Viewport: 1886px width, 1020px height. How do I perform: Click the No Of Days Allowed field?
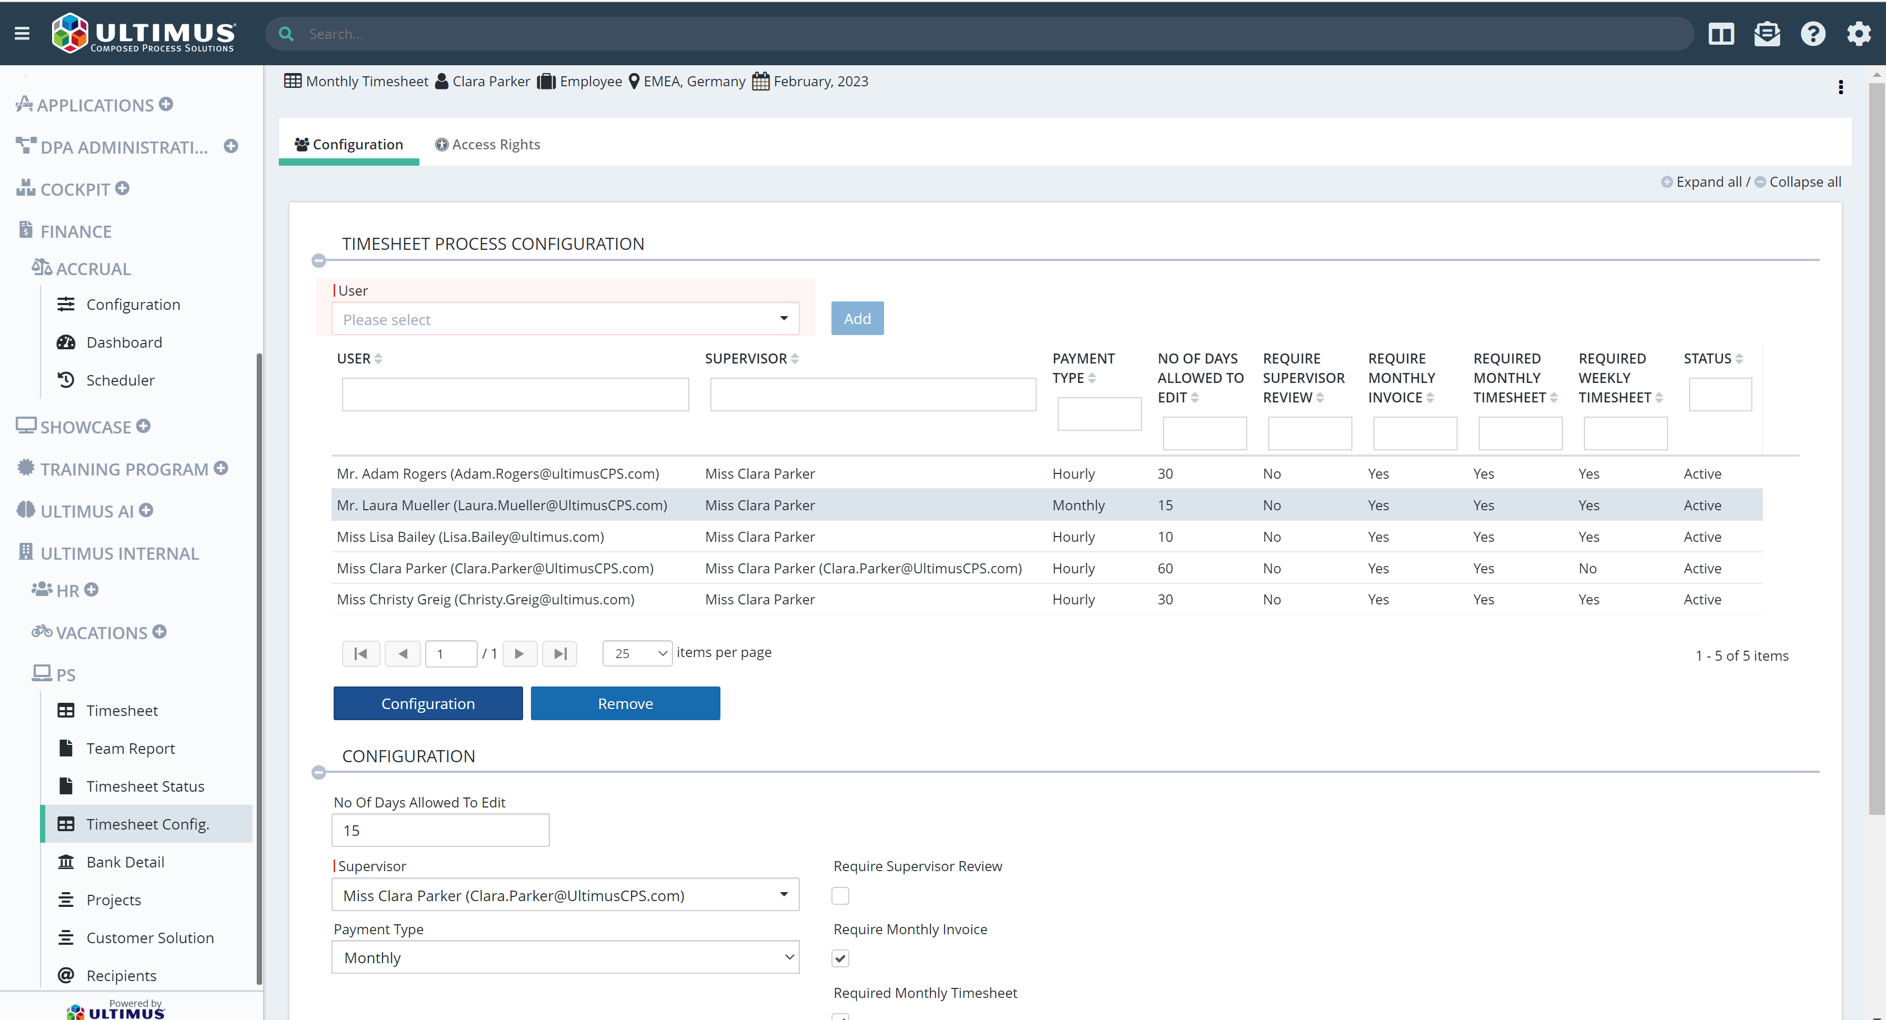coord(440,831)
